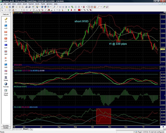
Task: Click the ATR indicator label
Action: click(x=18, y=65)
